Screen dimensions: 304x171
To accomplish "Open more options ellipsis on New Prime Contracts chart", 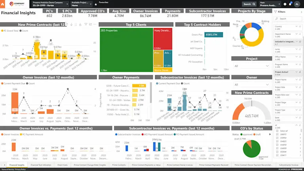I will (x=95, y=25).
